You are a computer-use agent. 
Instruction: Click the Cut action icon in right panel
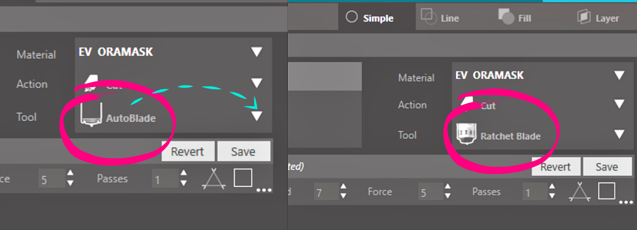(x=466, y=103)
